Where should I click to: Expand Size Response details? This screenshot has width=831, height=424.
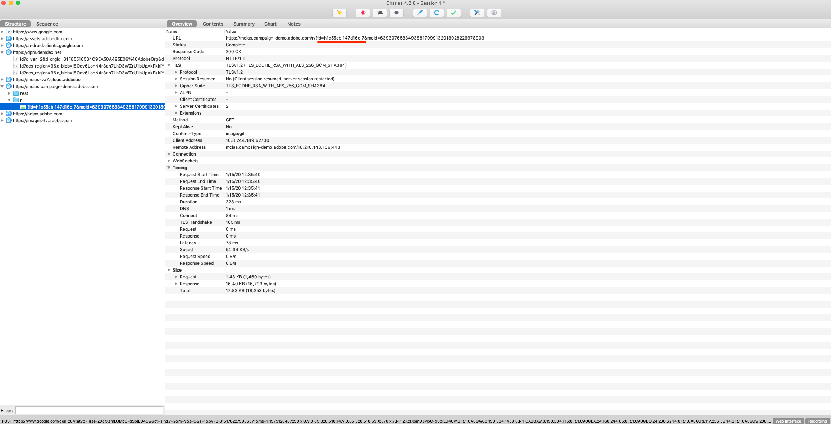(176, 284)
